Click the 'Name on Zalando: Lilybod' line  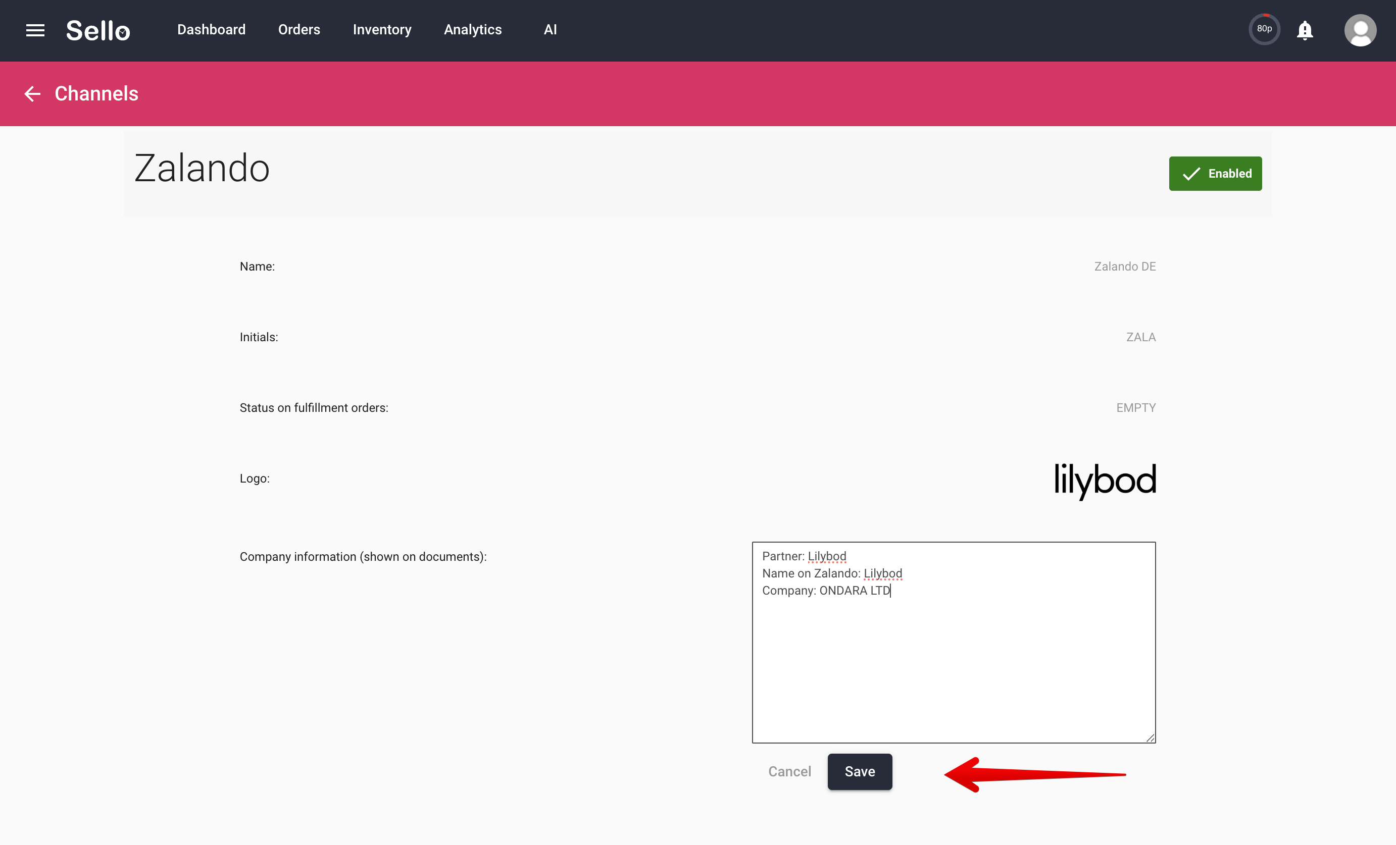coord(832,573)
